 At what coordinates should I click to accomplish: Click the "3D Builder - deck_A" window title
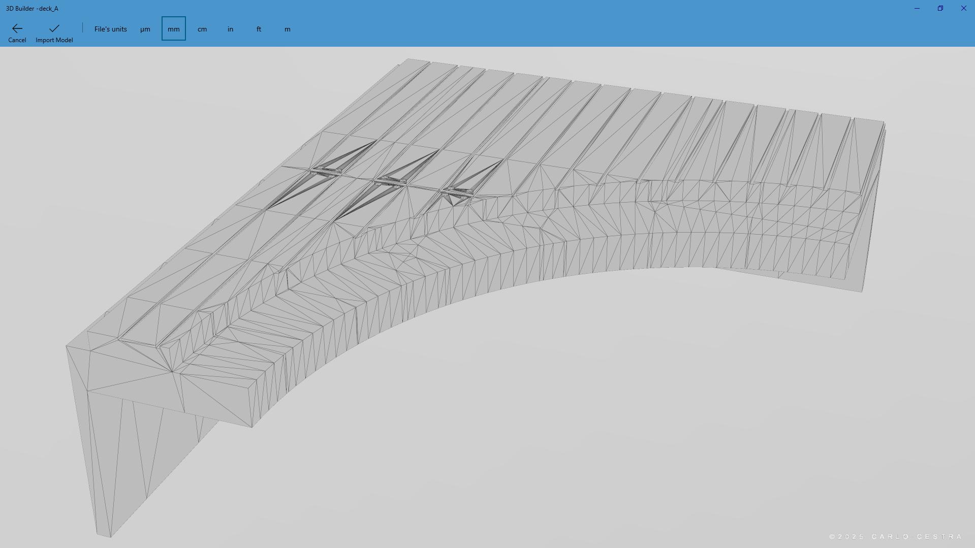32,9
